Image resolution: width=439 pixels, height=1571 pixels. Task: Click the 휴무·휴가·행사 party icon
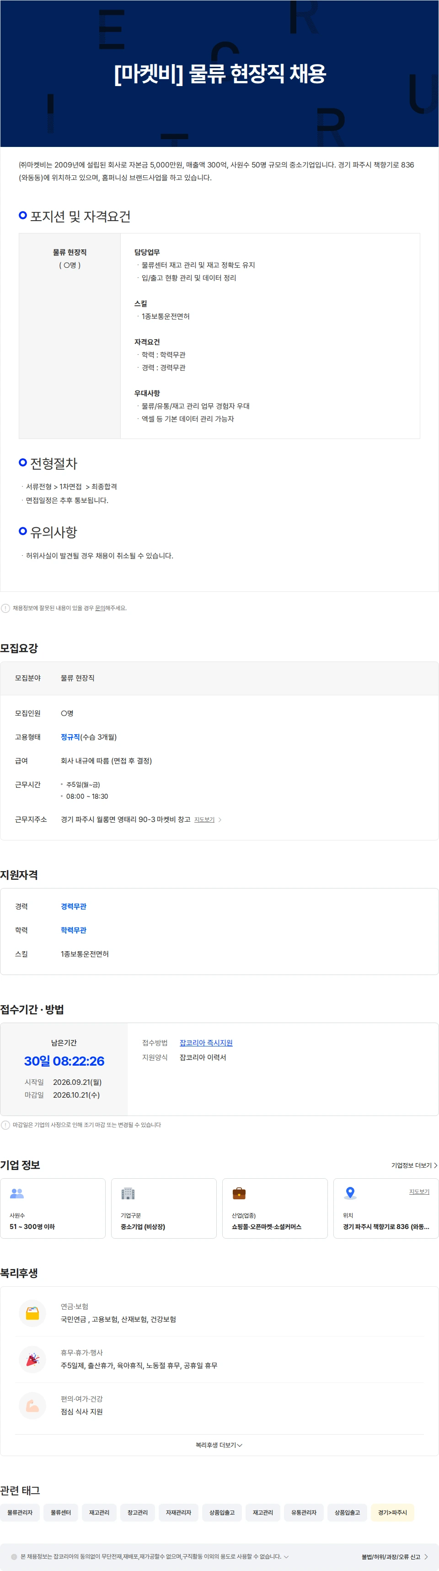click(x=33, y=1359)
